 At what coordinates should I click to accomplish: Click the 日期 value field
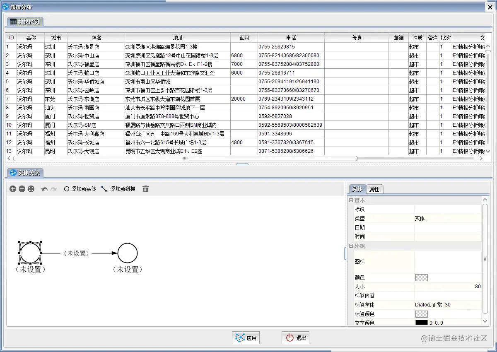[x=448, y=227]
